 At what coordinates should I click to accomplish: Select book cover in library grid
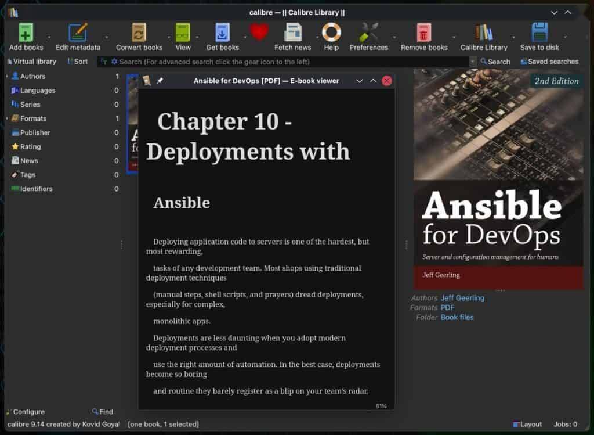tap(133, 124)
